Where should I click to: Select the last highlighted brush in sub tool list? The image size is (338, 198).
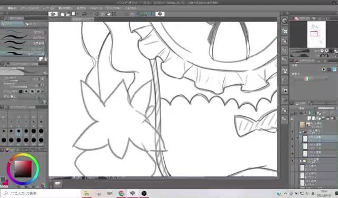(23, 53)
